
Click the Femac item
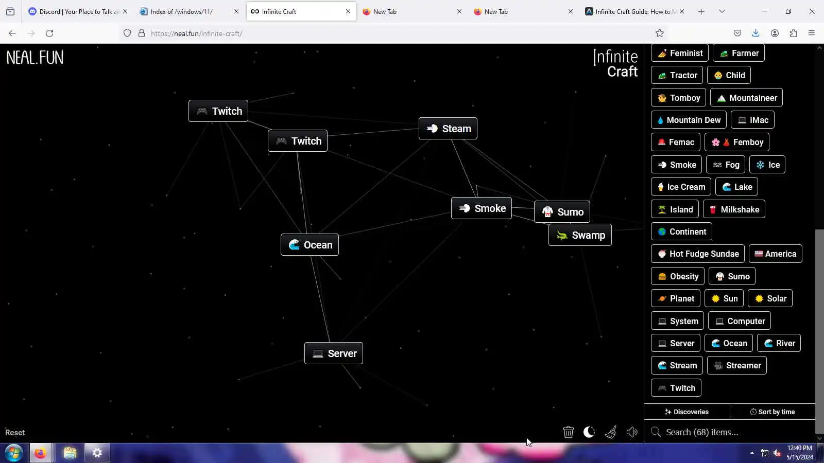coord(676,142)
